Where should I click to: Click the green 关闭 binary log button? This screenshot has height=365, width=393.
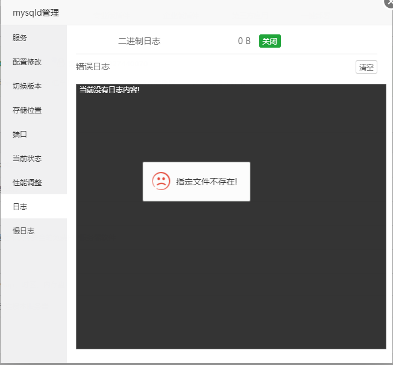pos(269,41)
